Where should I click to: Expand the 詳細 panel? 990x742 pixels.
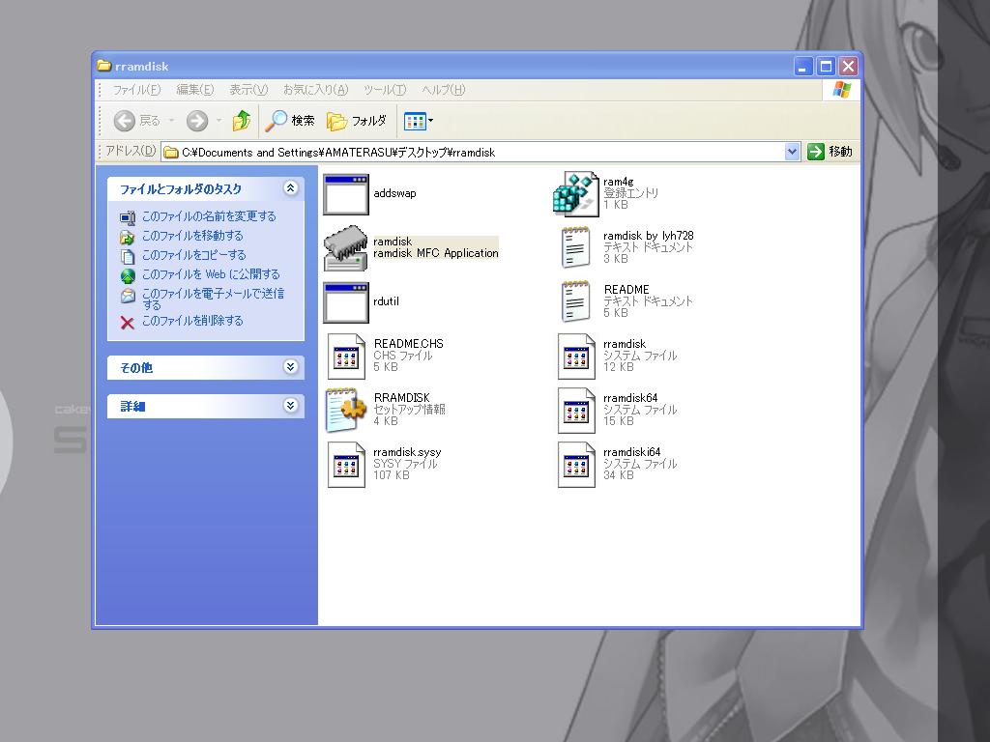click(290, 405)
